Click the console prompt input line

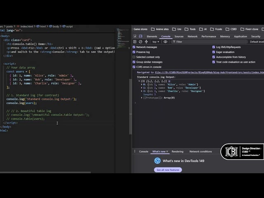[x=199, y=103]
